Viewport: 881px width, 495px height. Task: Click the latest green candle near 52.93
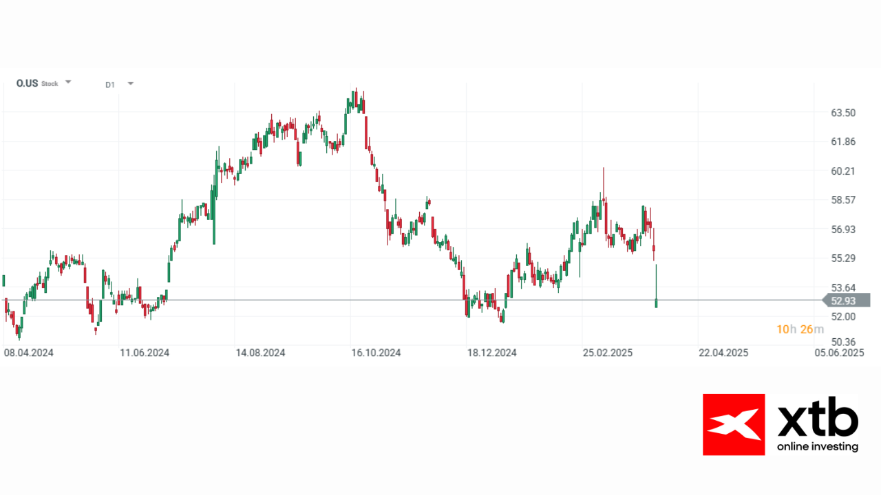click(657, 302)
